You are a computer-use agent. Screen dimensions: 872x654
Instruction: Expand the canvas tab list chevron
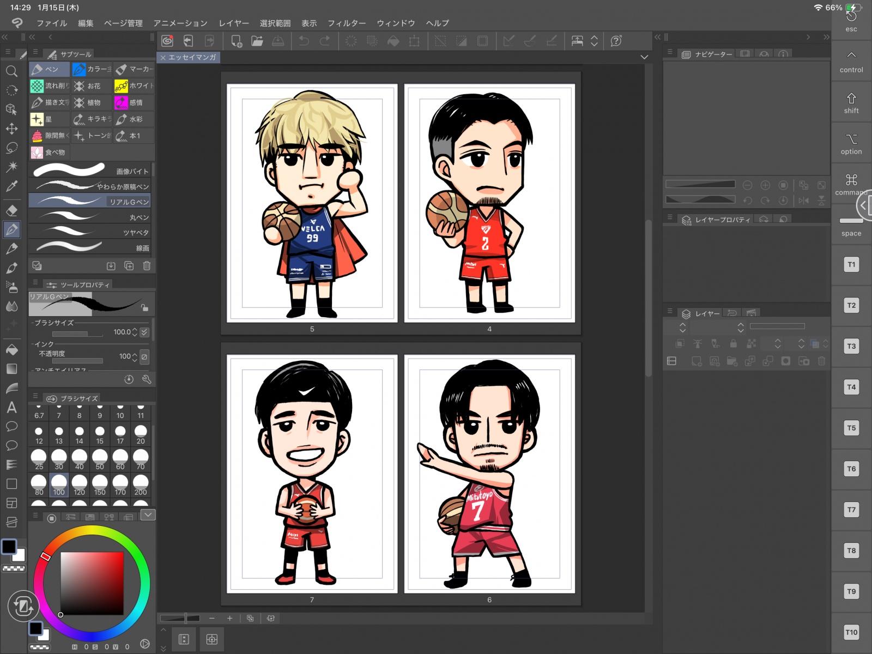point(644,57)
